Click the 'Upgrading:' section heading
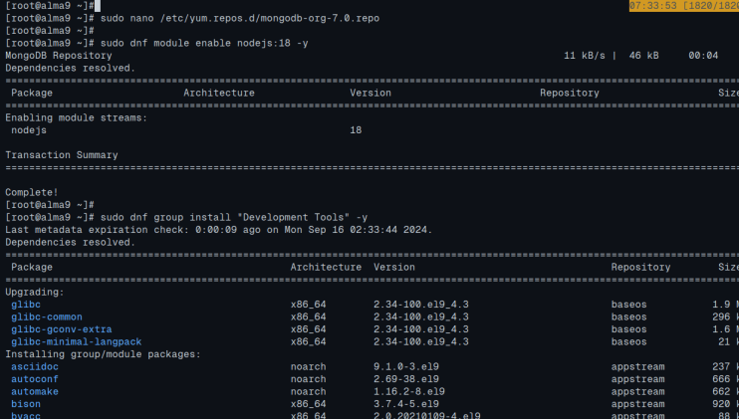The image size is (739, 419). 35,293
